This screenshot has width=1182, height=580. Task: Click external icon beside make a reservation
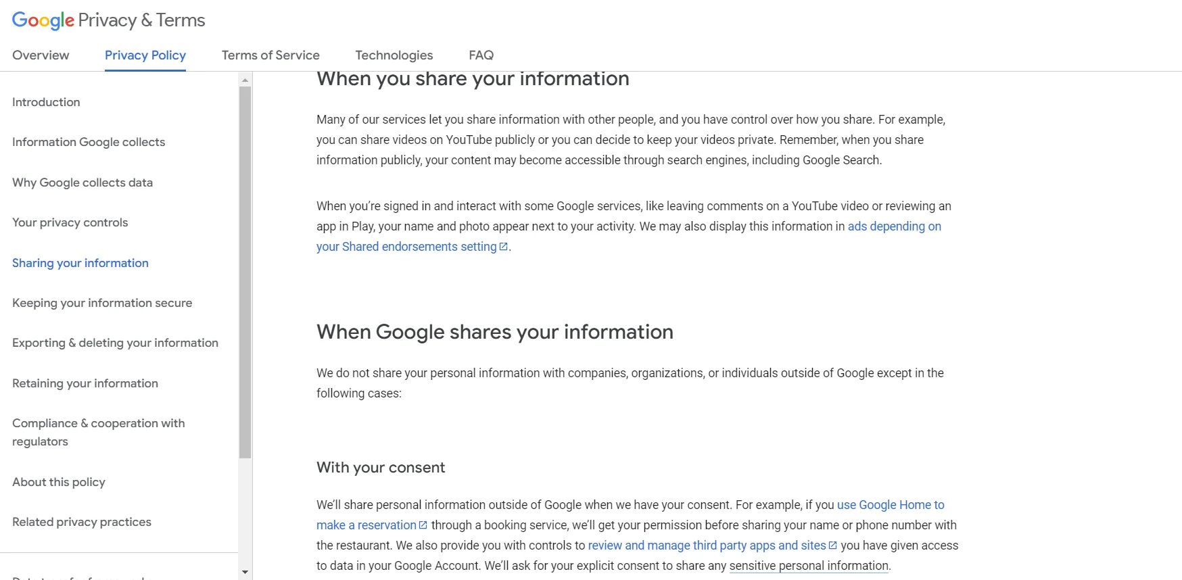[x=423, y=525]
